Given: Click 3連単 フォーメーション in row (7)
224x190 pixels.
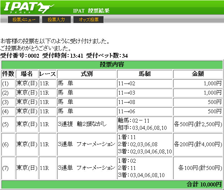Looking at the screenshot, I should pyautogui.click(x=86, y=168).
